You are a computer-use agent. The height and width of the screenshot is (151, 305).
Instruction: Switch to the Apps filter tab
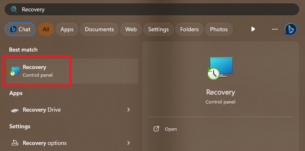[x=67, y=29]
